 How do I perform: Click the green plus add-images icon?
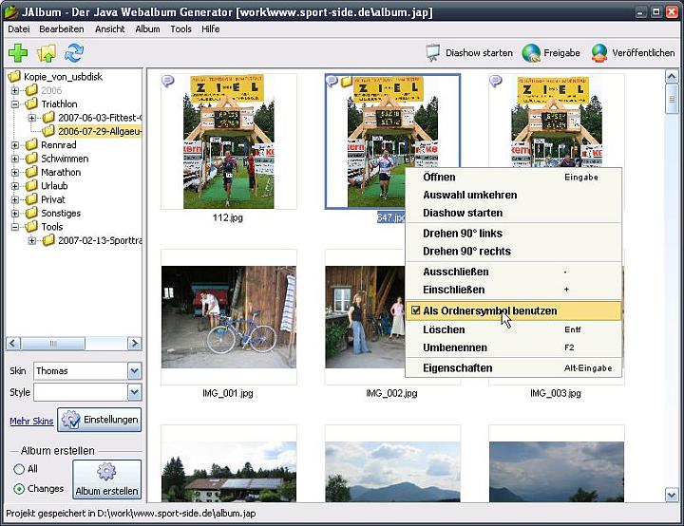(18, 53)
